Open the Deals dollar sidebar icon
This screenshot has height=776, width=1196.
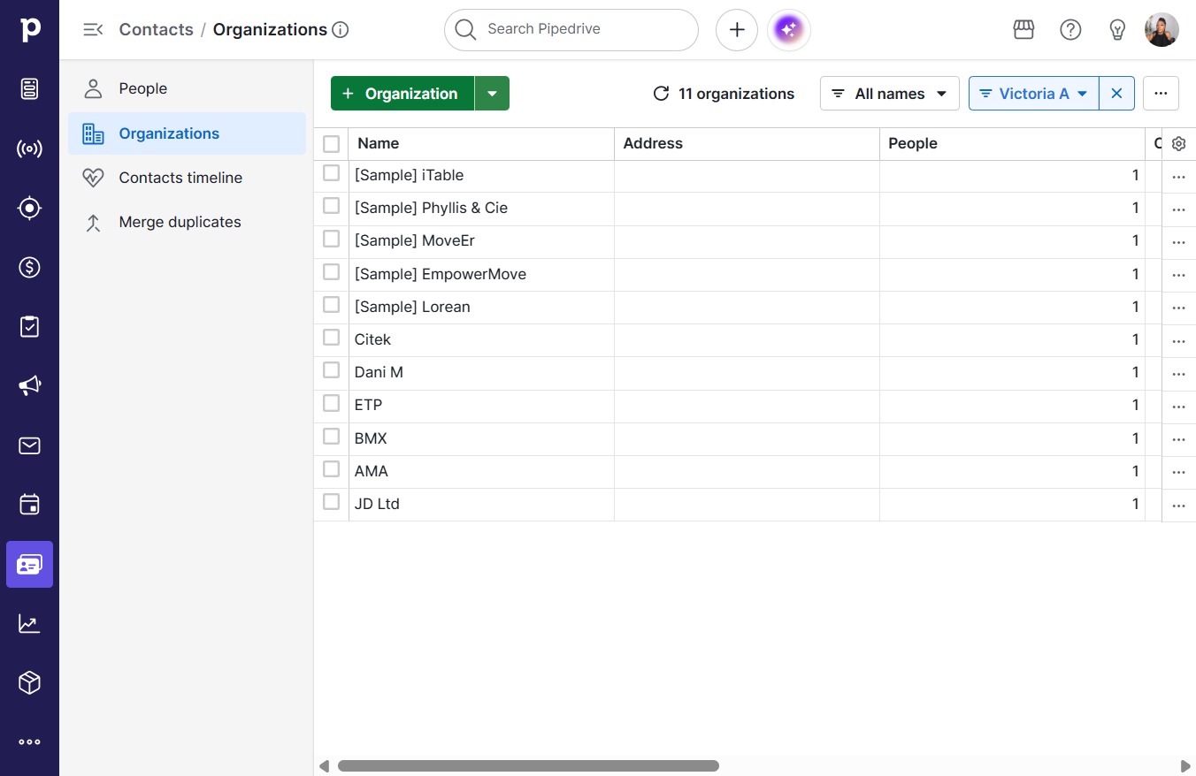(29, 267)
